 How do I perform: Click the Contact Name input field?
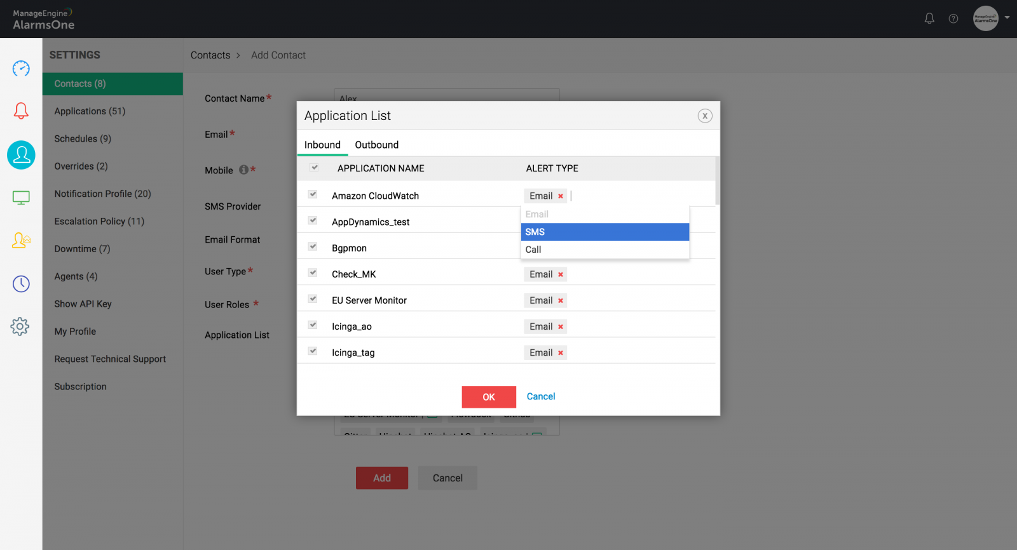point(447,95)
